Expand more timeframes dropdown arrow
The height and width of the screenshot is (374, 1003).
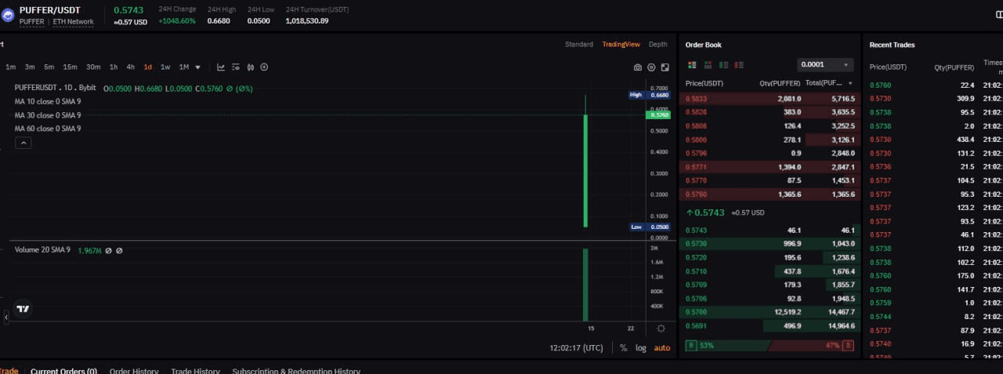pyautogui.click(x=197, y=67)
